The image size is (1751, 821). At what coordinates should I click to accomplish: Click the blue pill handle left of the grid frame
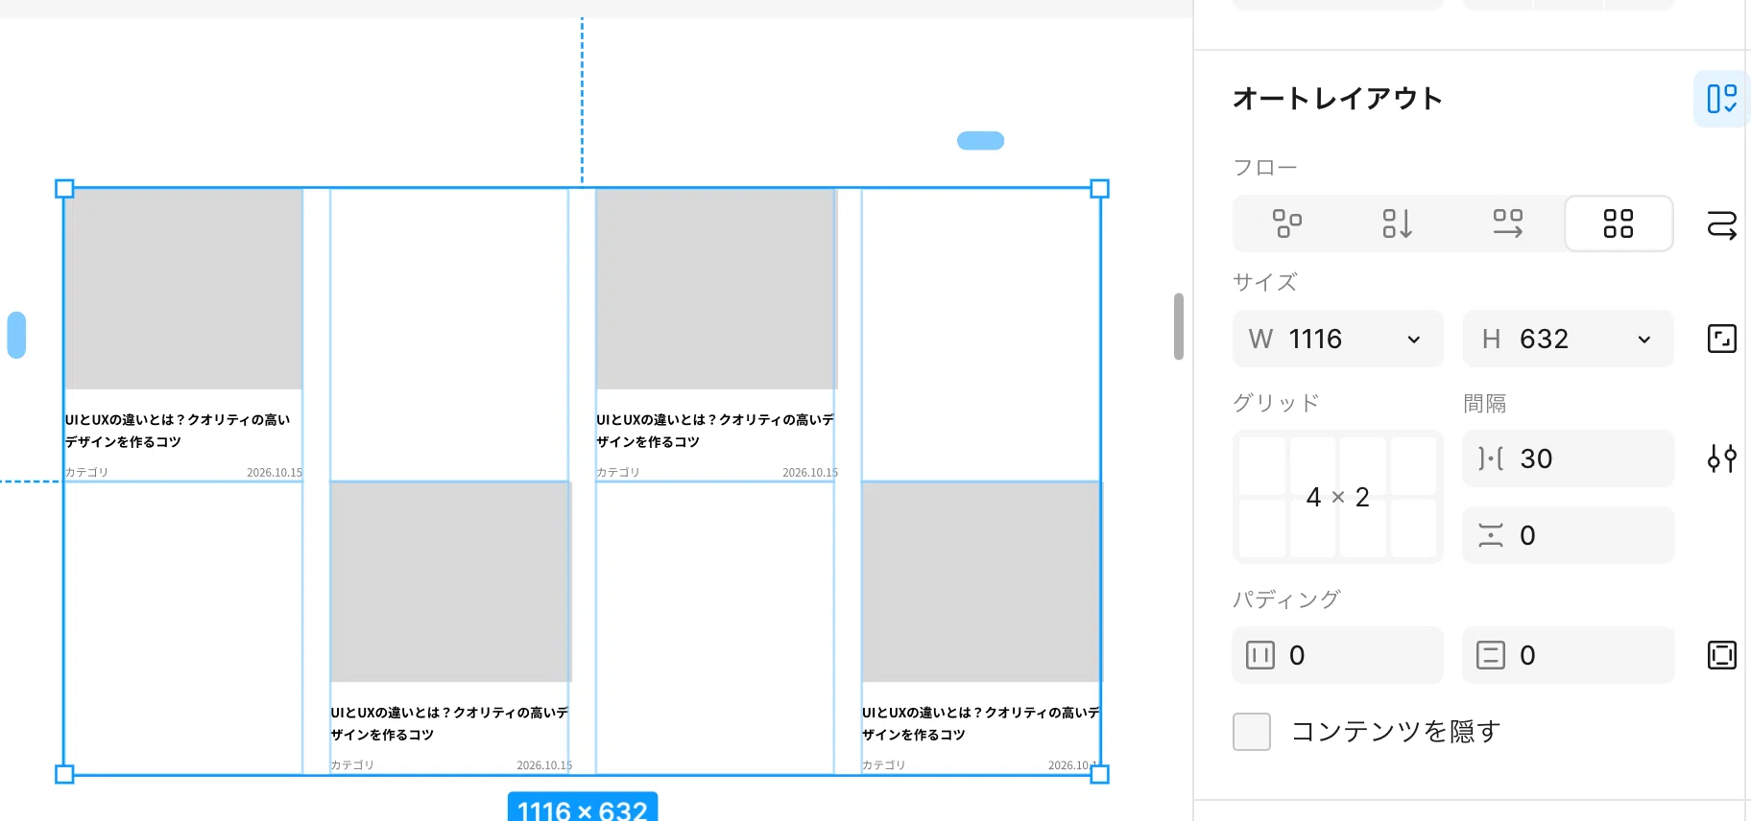tap(16, 335)
